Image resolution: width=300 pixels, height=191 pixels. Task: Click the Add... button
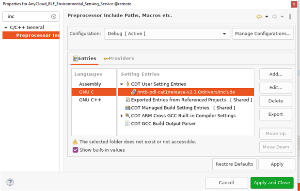coord(275,74)
